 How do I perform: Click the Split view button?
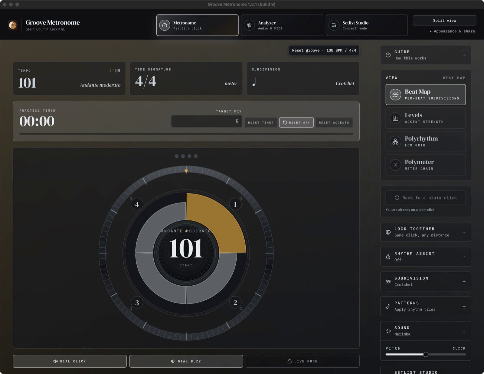click(444, 21)
